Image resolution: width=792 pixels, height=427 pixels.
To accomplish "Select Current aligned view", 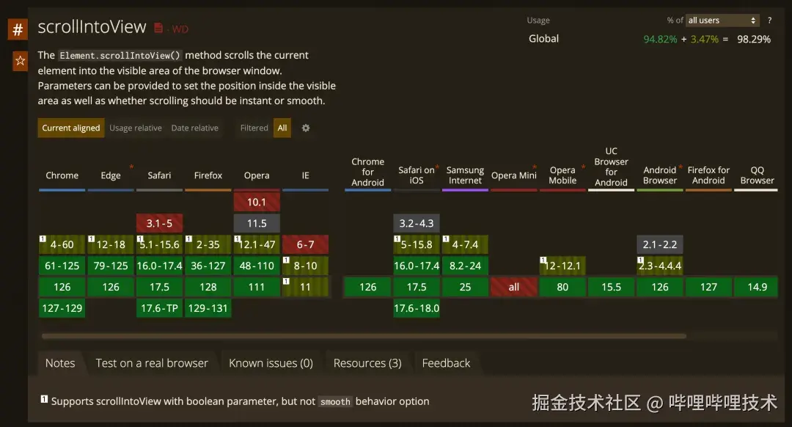I will [70, 128].
